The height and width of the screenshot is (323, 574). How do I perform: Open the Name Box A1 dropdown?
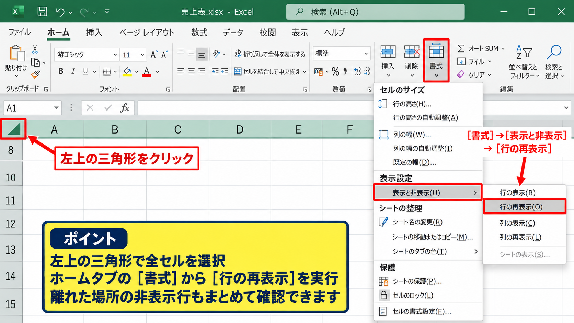pos(56,108)
